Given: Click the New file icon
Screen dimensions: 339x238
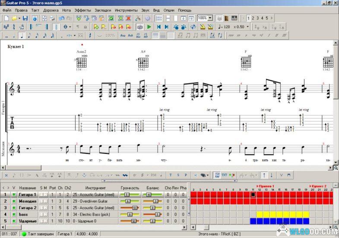Looking at the screenshot, I should pyautogui.click(x=6, y=18).
